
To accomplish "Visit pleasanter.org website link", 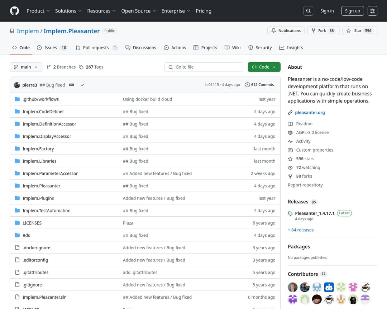I will (310, 112).
